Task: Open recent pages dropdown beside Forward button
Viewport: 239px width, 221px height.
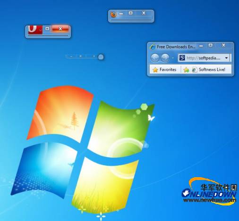Action: [x=173, y=58]
